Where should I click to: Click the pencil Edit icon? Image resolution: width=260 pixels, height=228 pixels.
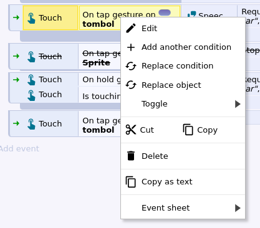click(x=131, y=28)
